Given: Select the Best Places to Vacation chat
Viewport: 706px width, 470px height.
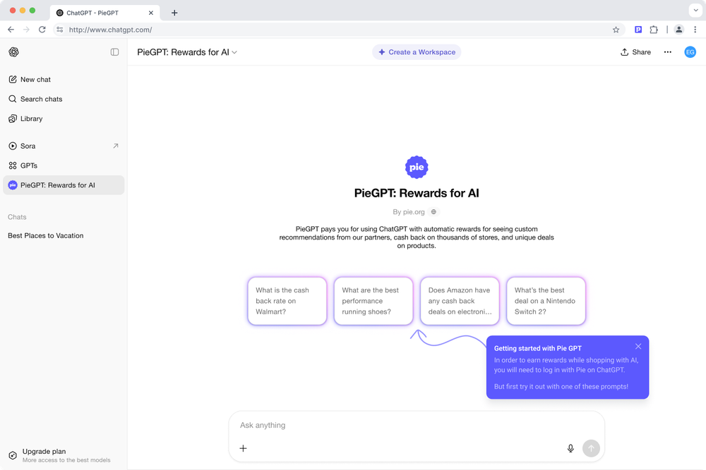Looking at the screenshot, I should 46,235.
